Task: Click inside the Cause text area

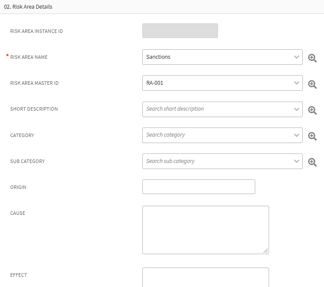Action: [205, 230]
